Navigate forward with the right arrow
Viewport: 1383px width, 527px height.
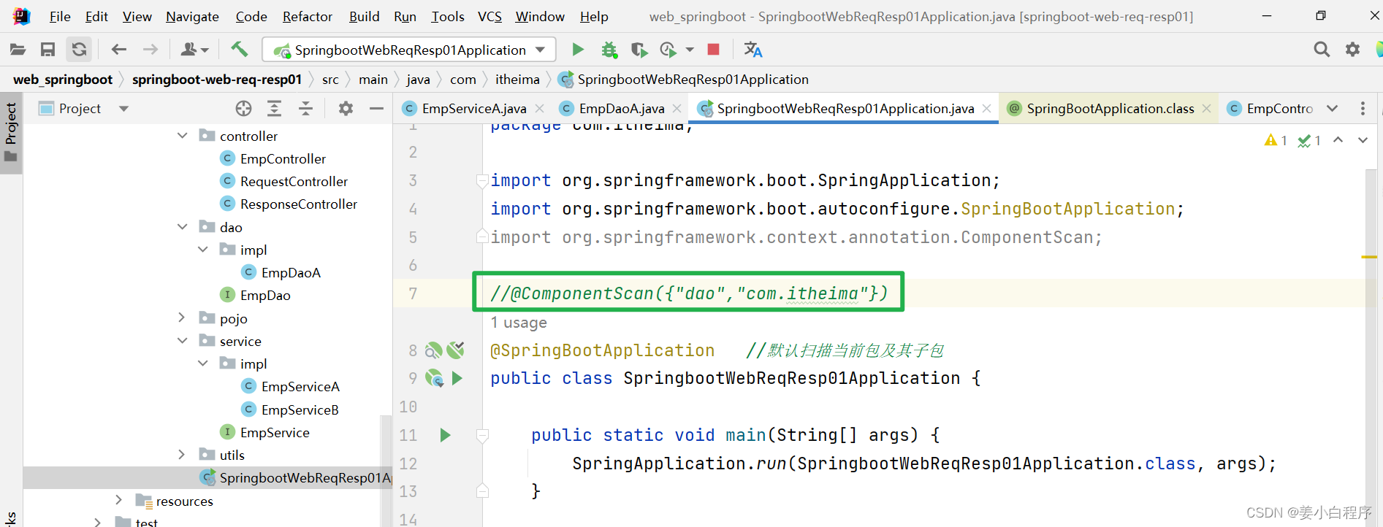(x=150, y=50)
